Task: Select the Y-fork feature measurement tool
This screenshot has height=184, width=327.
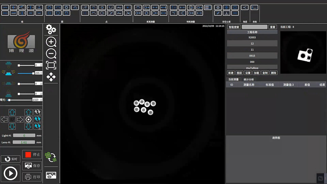Action: [x=173, y=13]
